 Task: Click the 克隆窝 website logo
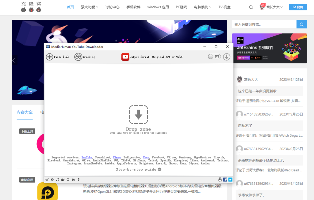(x=31, y=7)
